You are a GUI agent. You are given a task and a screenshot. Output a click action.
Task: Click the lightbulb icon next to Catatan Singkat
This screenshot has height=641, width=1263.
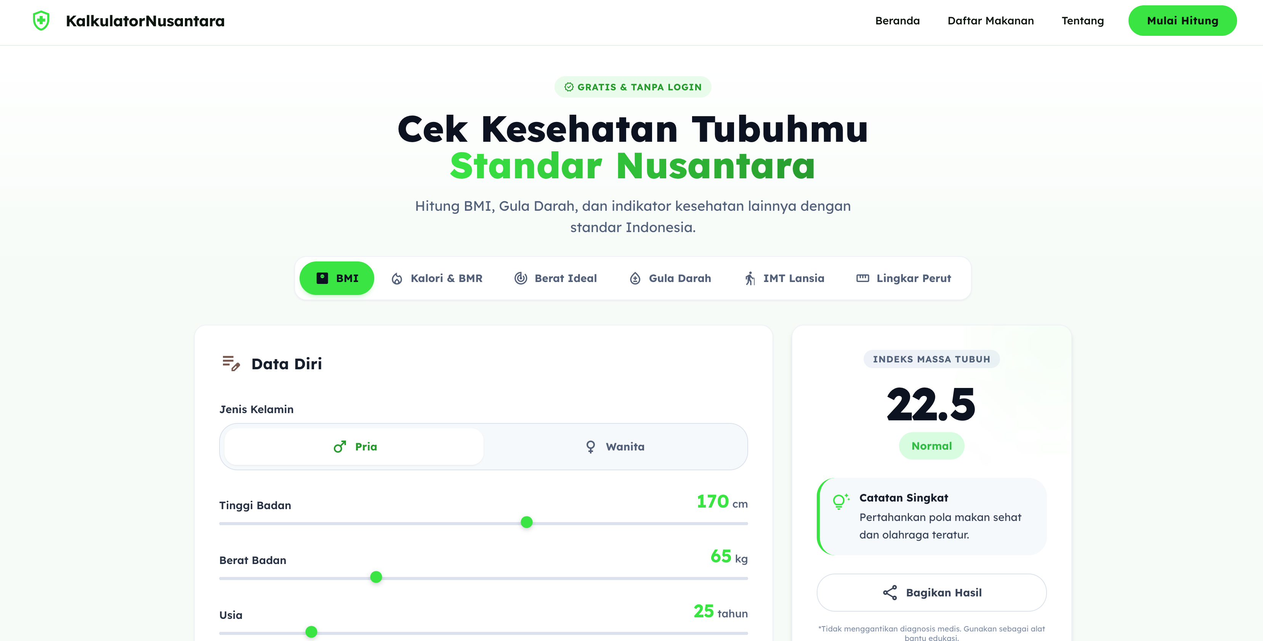click(841, 501)
